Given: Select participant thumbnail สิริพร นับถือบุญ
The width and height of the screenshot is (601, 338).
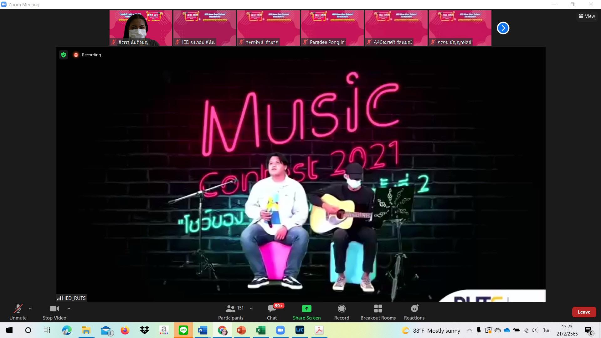Looking at the screenshot, I should tap(141, 28).
